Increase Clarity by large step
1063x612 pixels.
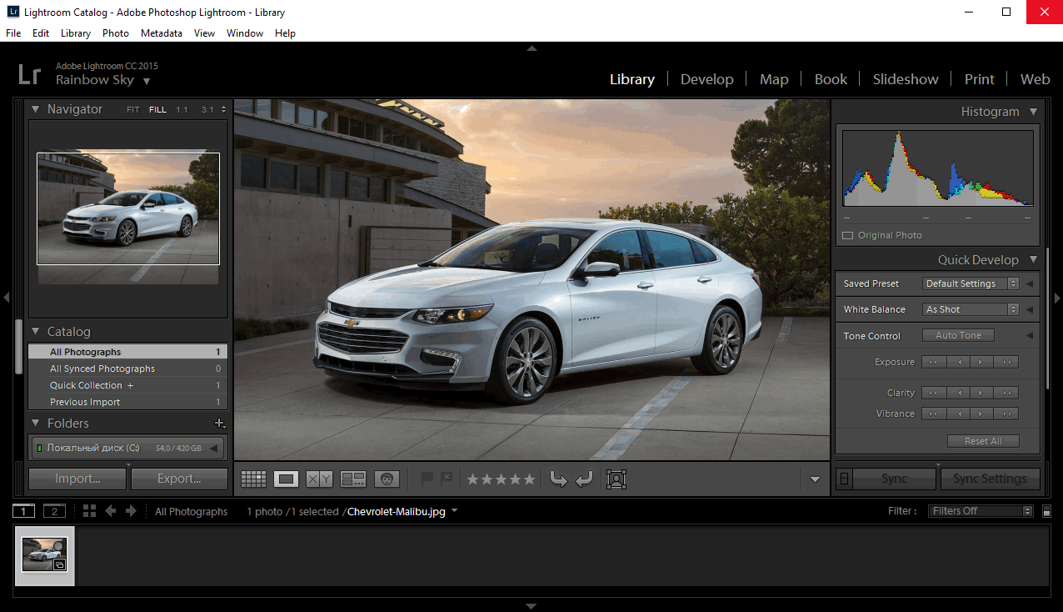[1006, 393]
